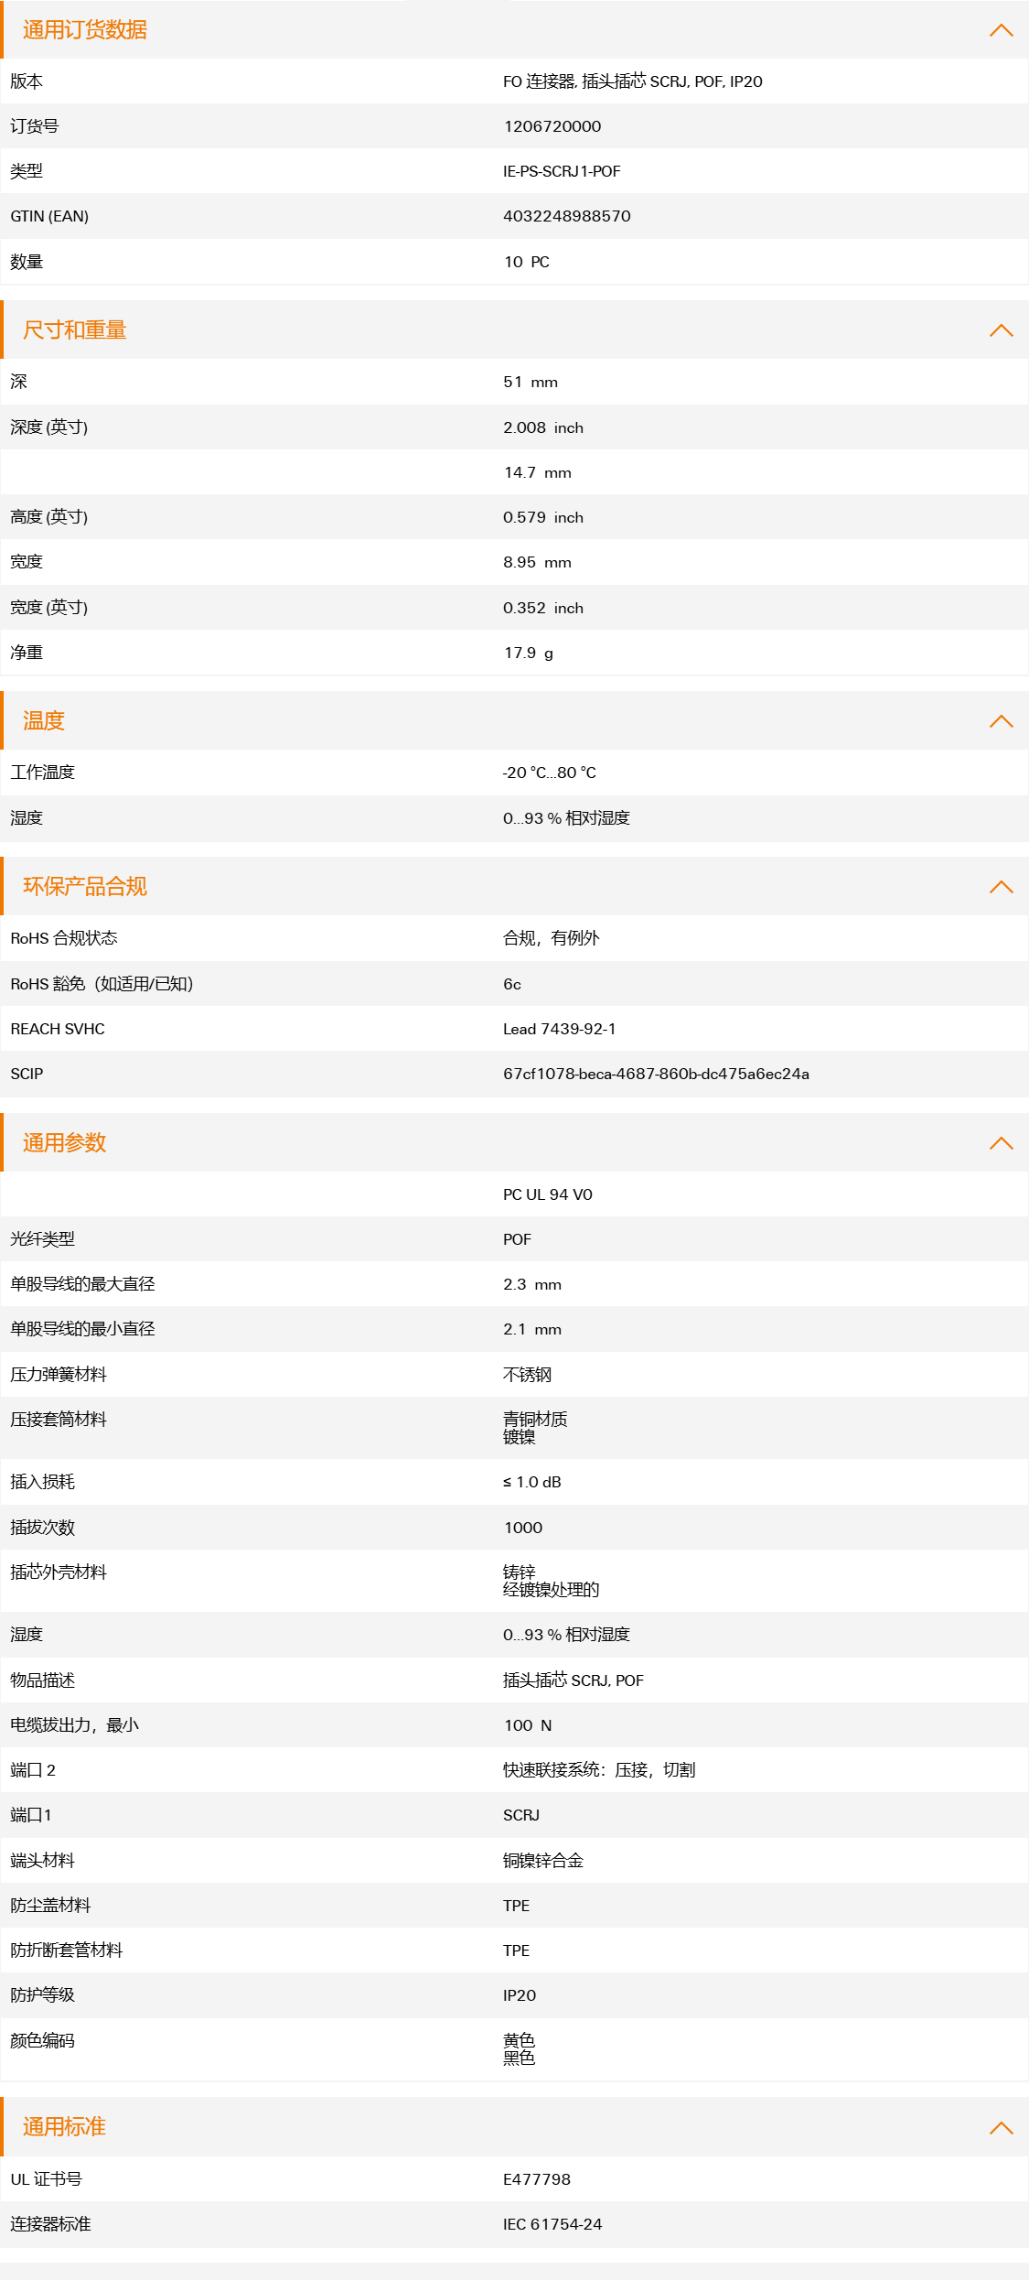Select type value IE-PS-SCRJ1-POF
Viewport: 1029px width, 2280px height.
pos(562,171)
